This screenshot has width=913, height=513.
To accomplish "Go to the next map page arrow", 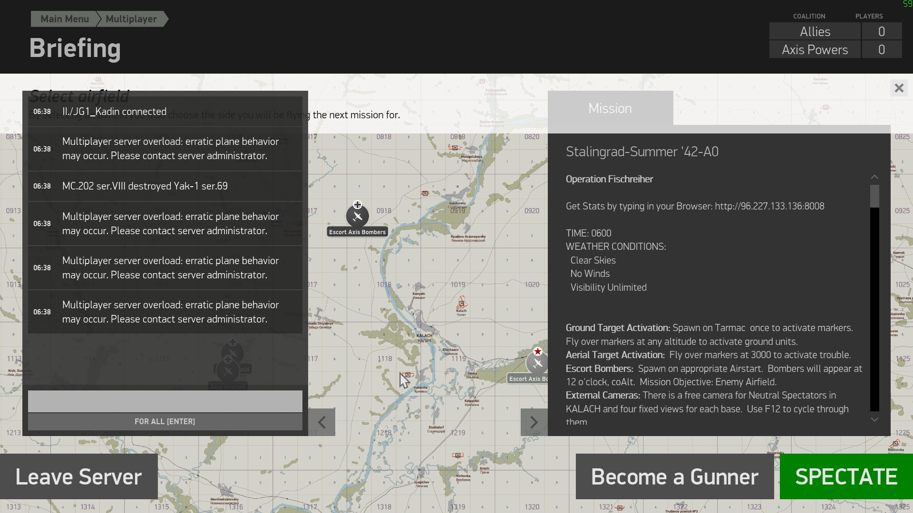I will [x=534, y=422].
